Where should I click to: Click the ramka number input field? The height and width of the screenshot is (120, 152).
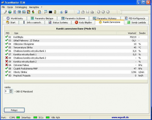(x=7, y=91)
